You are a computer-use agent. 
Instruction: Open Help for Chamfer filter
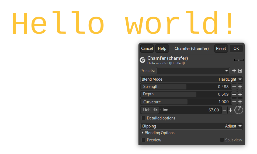(162, 48)
